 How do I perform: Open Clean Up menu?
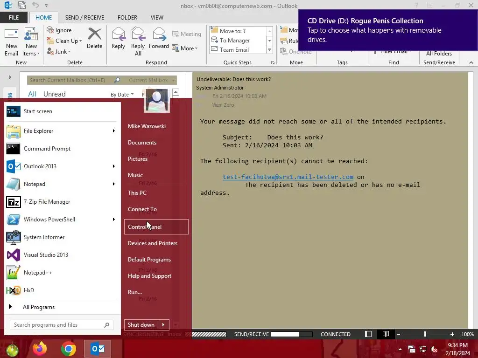[x=64, y=41]
